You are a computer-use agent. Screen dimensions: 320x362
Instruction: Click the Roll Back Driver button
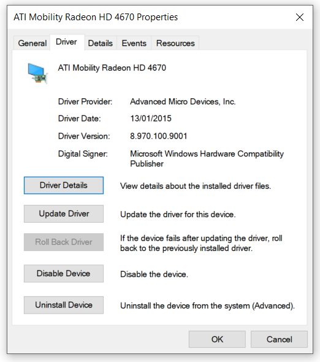[64, 242]
